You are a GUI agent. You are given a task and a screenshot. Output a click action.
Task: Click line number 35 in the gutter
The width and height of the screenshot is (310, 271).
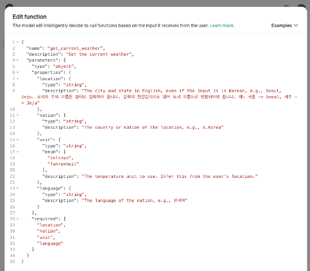click(x=12, y=261)
